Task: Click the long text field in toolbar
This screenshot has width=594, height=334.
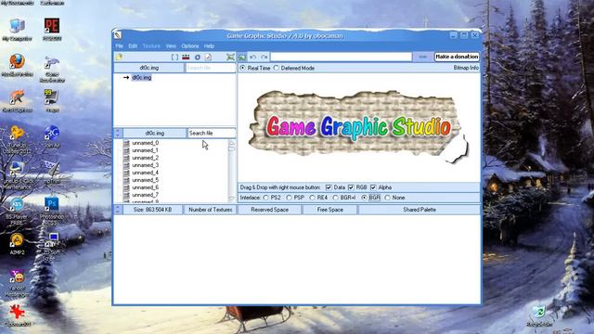Action: pos(341,57)
